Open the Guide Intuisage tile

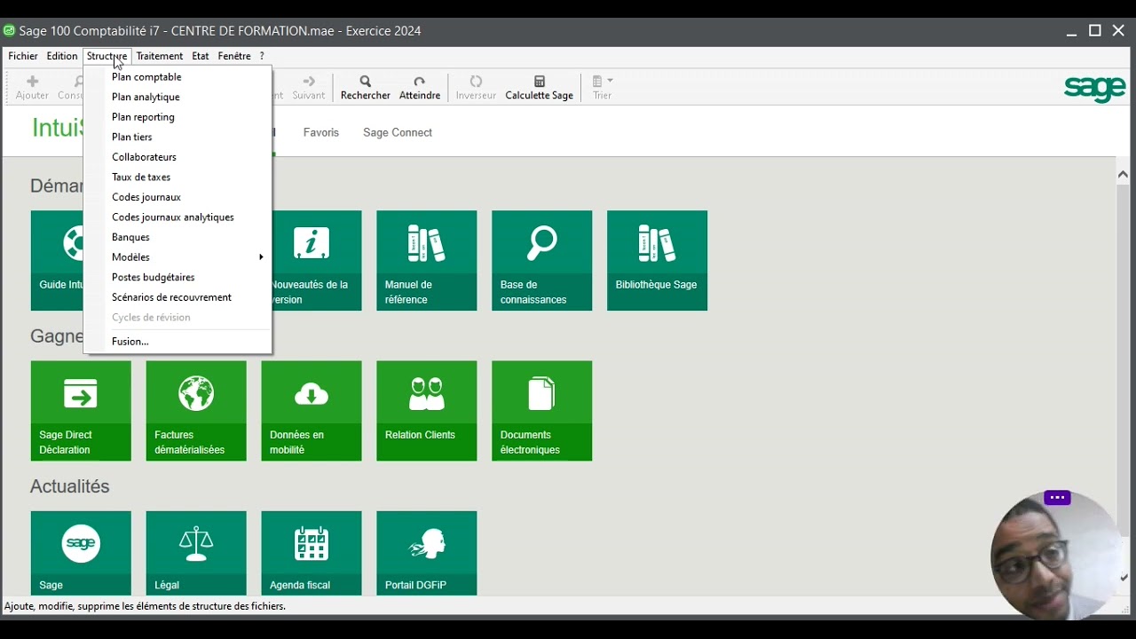[57, 261]
